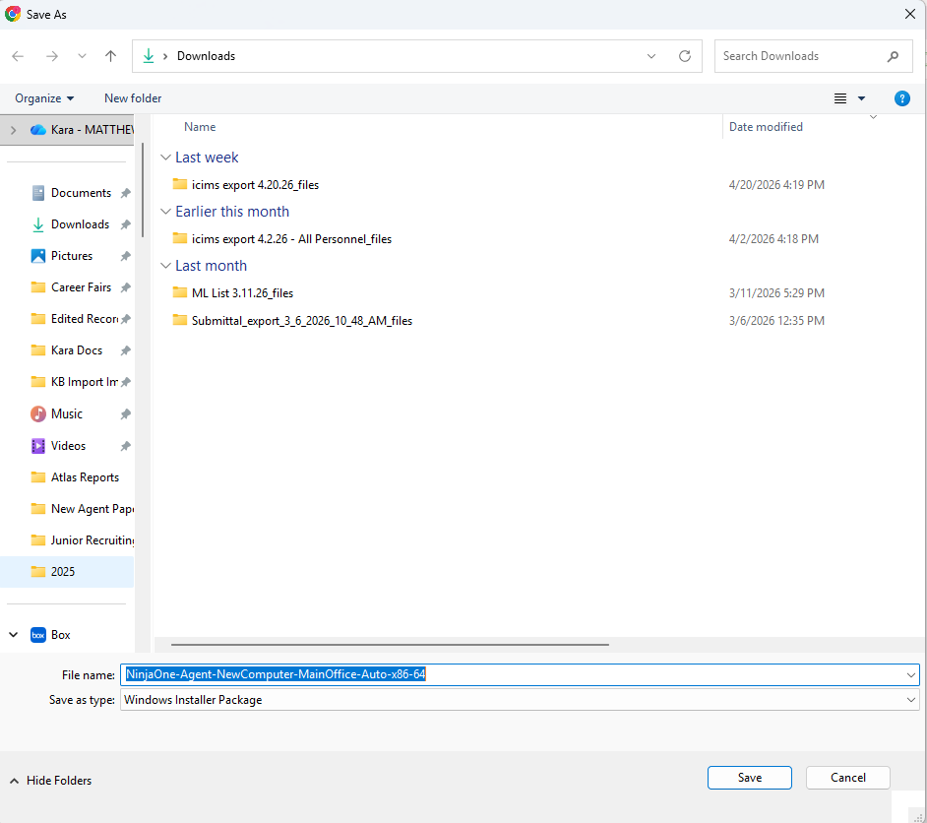Viewport: 927px width, 823px height.
Task: Click the File name input field
Action: [x=513, y=674]
